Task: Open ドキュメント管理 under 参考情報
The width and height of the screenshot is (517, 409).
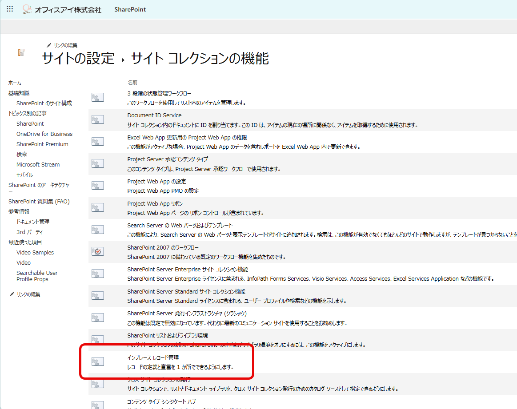Action: [33, 222]
